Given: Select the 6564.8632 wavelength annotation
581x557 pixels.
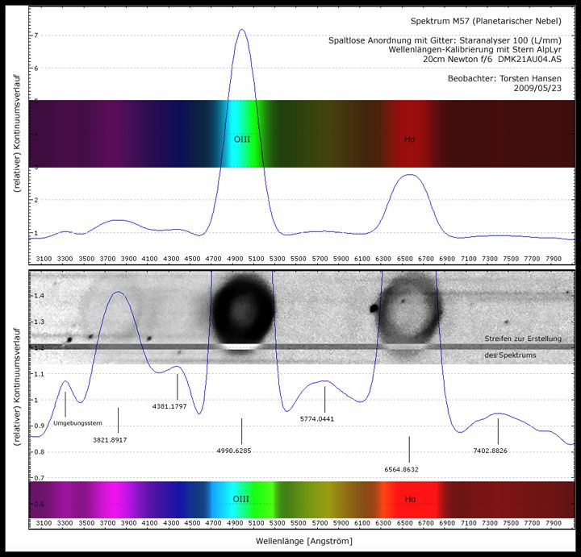Looking at the screenshot, I should tap(401, 469).
